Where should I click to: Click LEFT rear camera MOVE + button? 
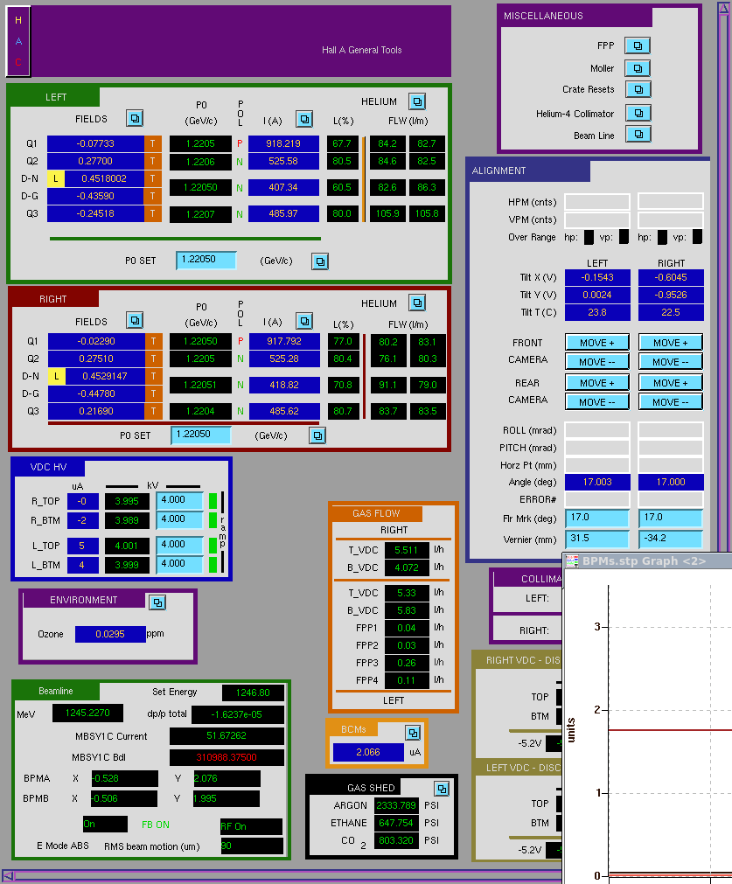tap(597, 382)
